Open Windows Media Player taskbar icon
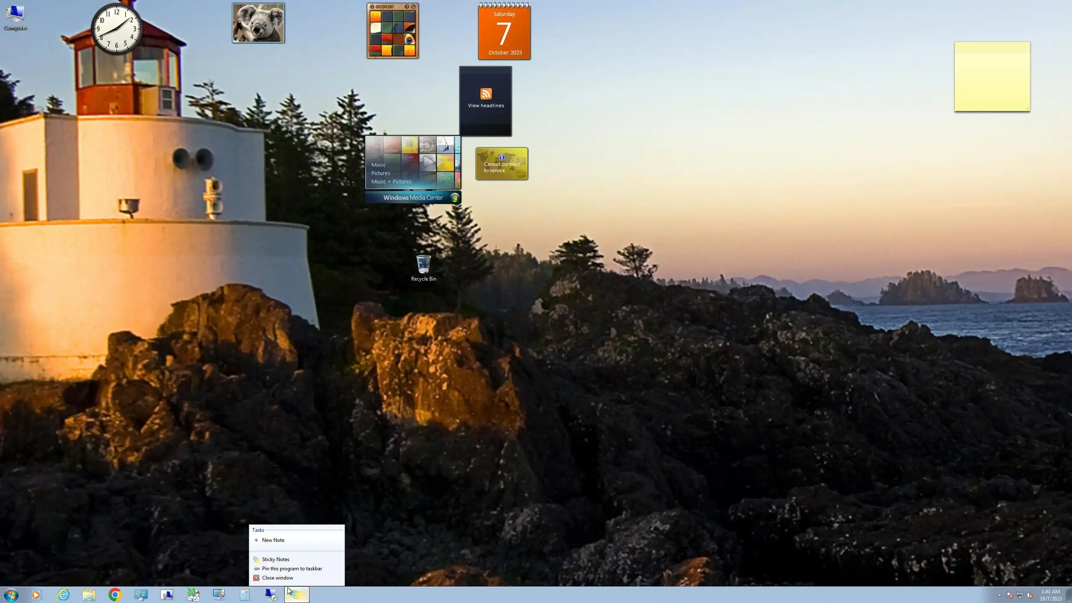This screenshot has height=603, width=1072. coord(37,595)
